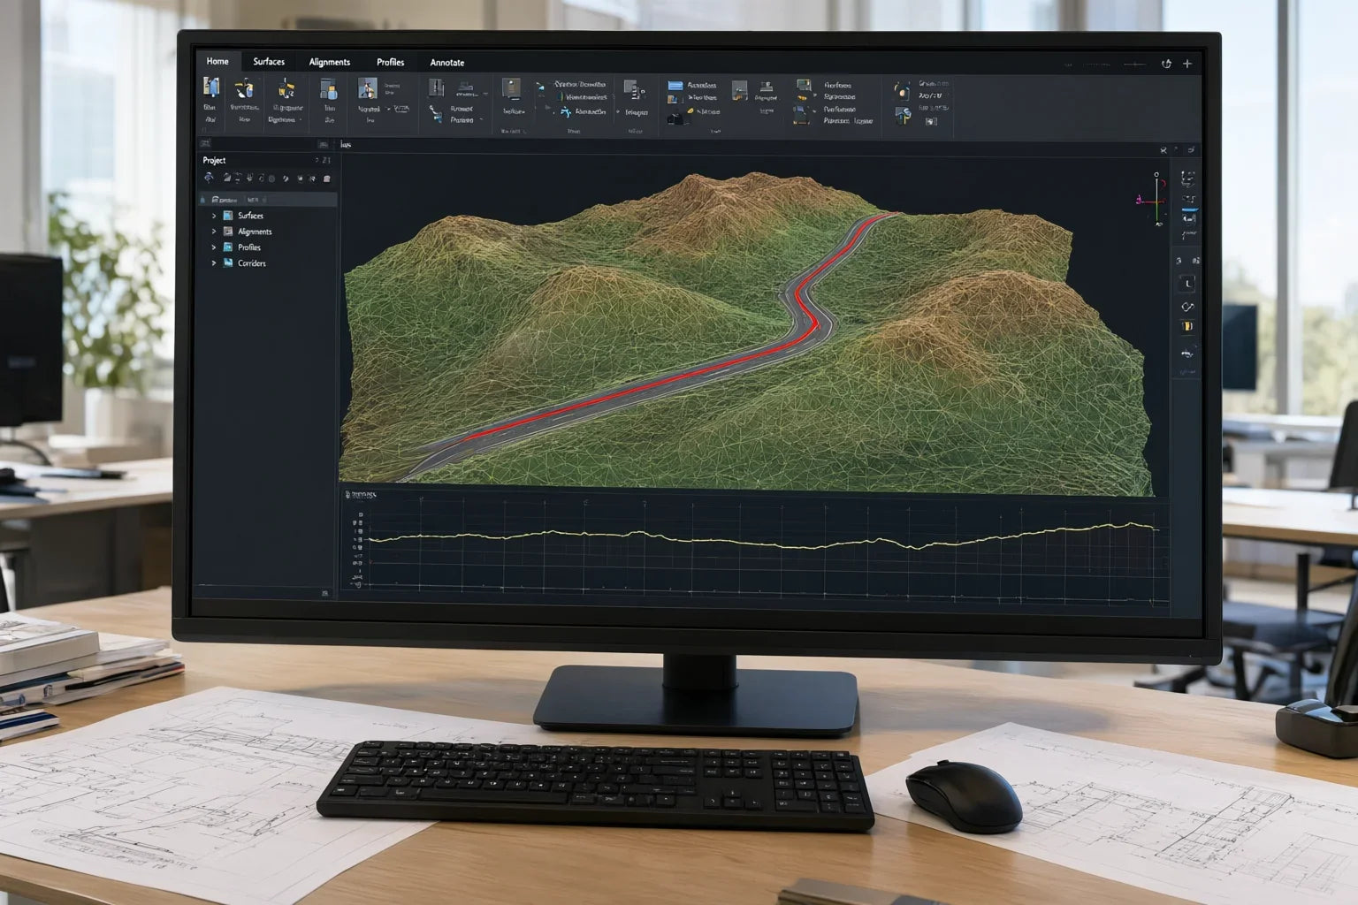Image resolution: width=1358 pixels, height=905 pixels.
Task: Click the blue-and-yellow icon below the round yellow-dot icon
Action: [x=903, y=116]
